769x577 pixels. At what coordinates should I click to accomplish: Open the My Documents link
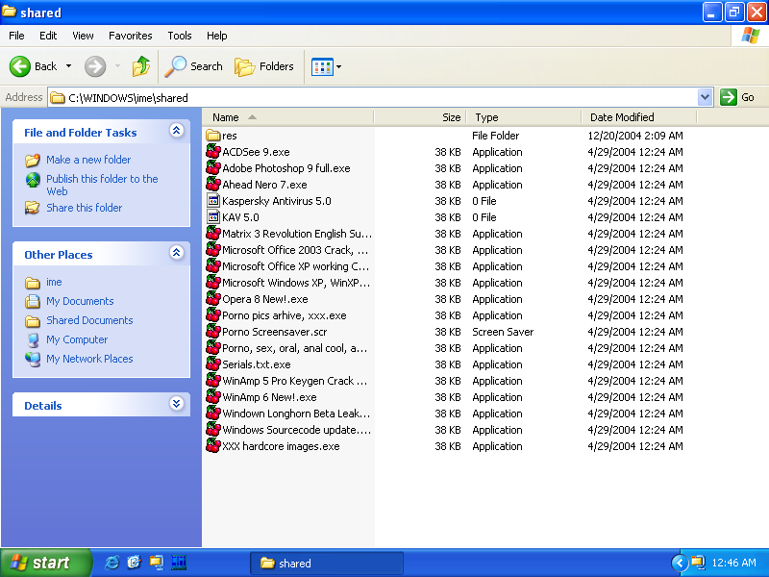pos(80,301)
